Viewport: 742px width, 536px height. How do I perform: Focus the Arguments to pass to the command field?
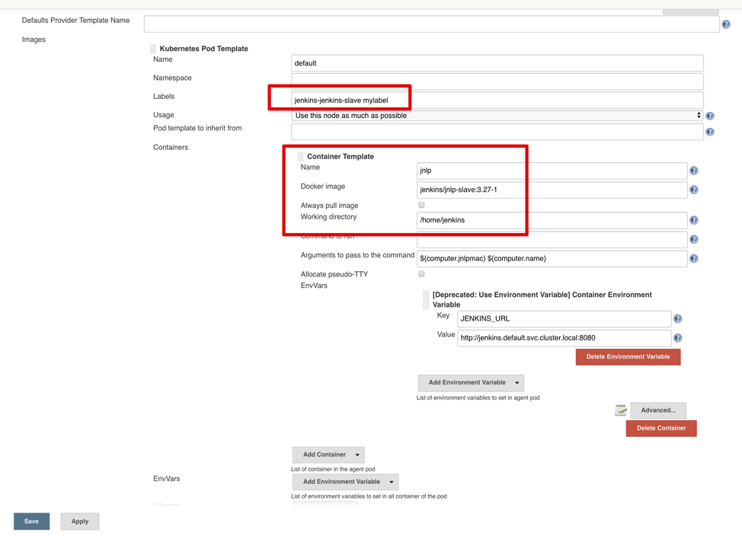[x=552, y=258]
